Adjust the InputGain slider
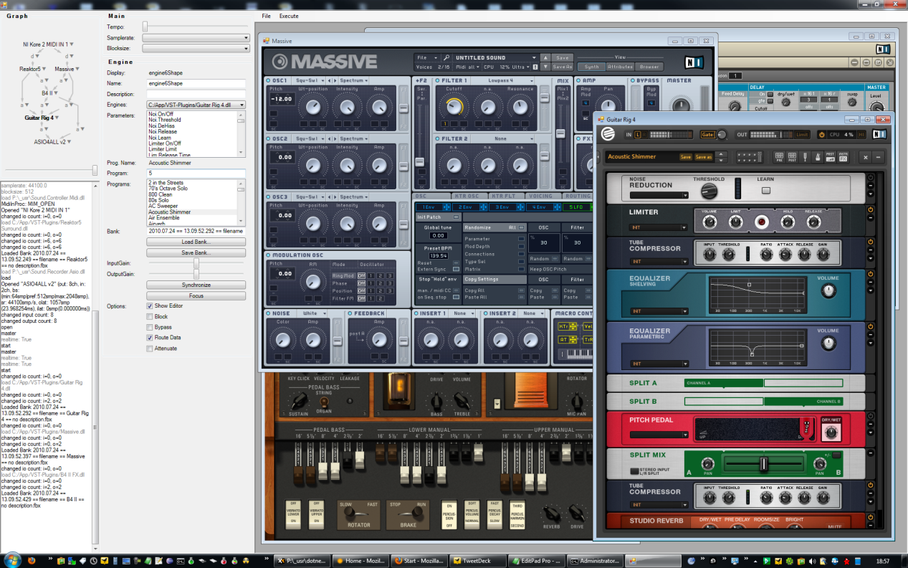 pos(196,263)
